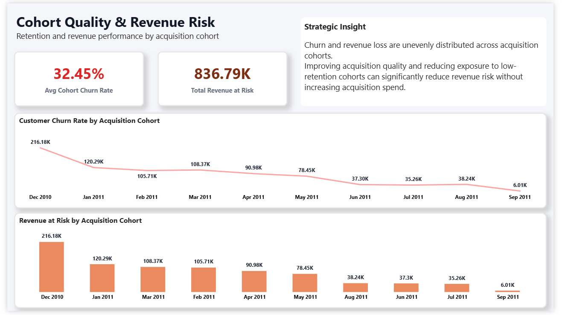This screenshot has width=562, height=315.
Task: Click the Mar 2011 bar showing 108.37K
Action: coord(153,280)
